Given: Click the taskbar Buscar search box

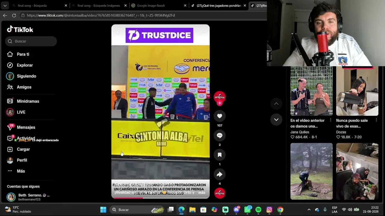Looking at the screenshot, I should pyautogui.click(x=136, y=210).
